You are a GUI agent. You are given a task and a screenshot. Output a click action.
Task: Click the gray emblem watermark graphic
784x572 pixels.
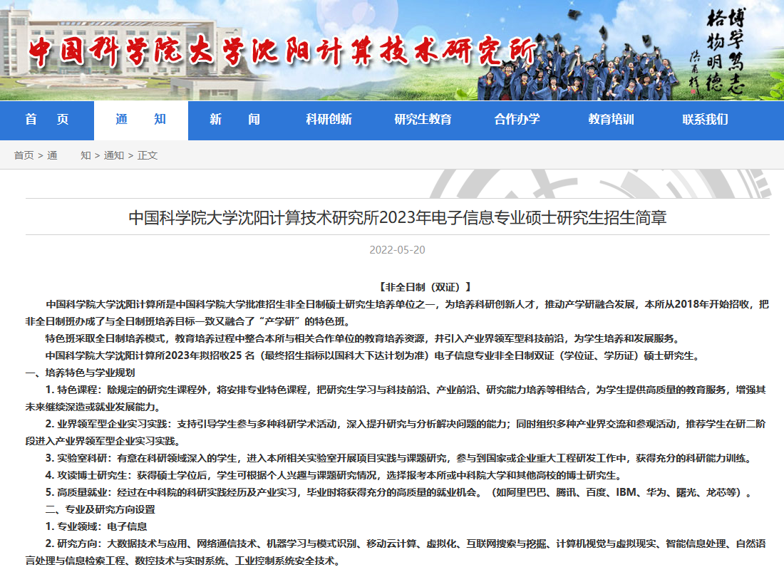point(600,184)
